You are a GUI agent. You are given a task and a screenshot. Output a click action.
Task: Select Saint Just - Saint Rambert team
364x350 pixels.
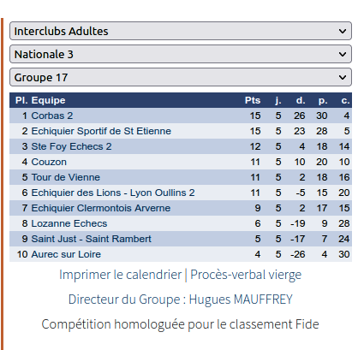(x=91, y=239)
